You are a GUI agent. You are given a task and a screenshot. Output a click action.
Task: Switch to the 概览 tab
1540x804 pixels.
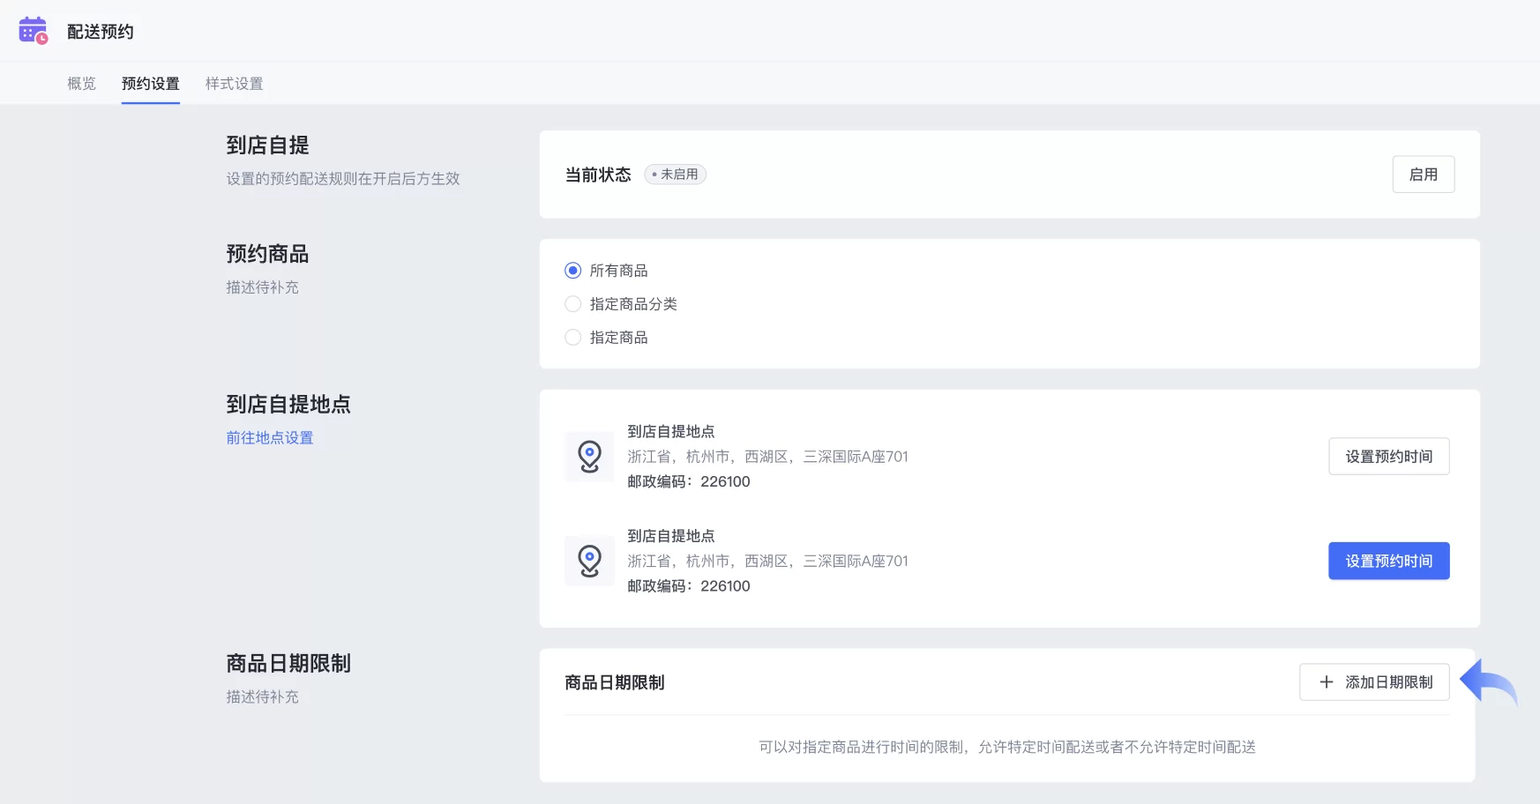(x=81, y=83)
